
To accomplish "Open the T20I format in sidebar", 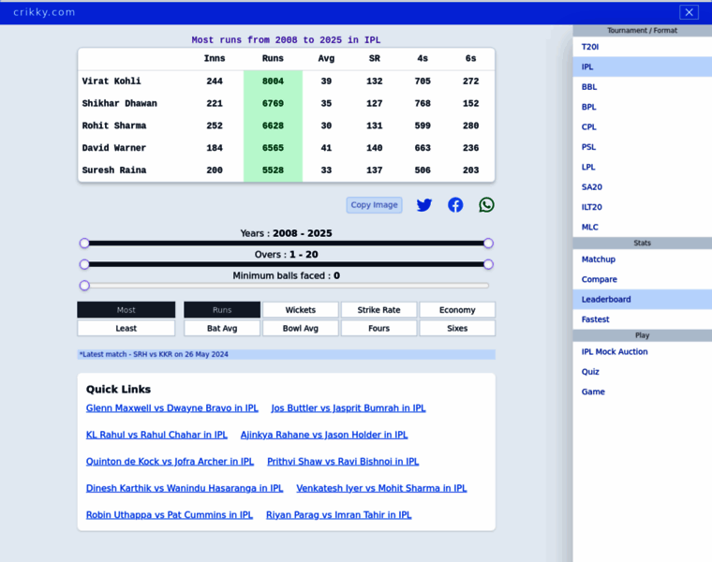I will pyautogui.click(x=590, y=47).
